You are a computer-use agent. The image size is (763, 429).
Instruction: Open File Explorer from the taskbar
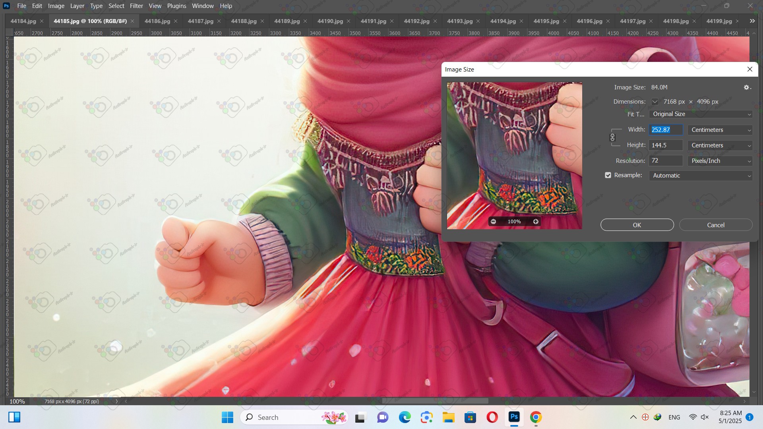point(449,417)
